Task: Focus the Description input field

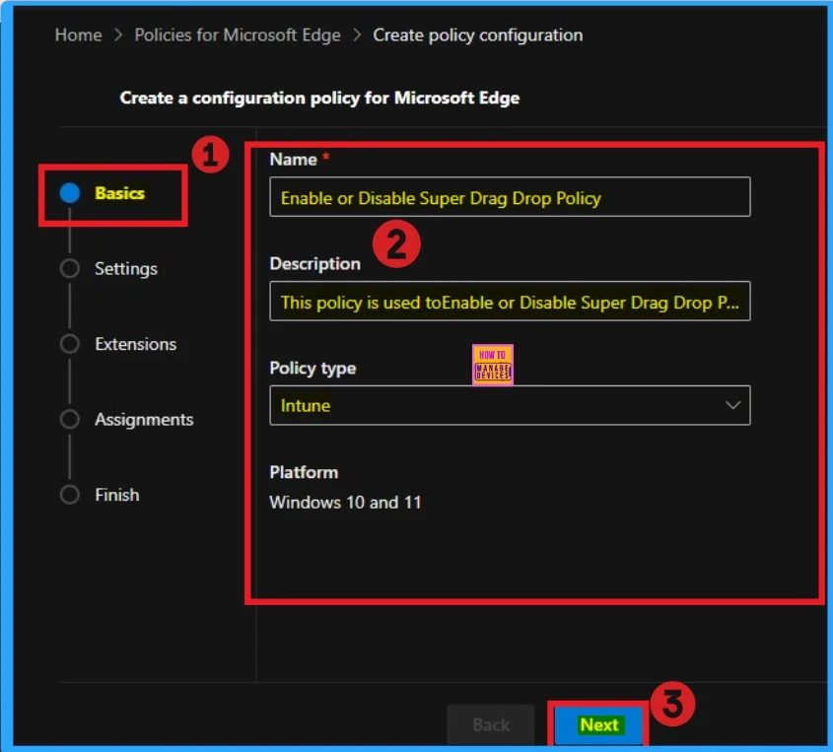Action: 510,302
